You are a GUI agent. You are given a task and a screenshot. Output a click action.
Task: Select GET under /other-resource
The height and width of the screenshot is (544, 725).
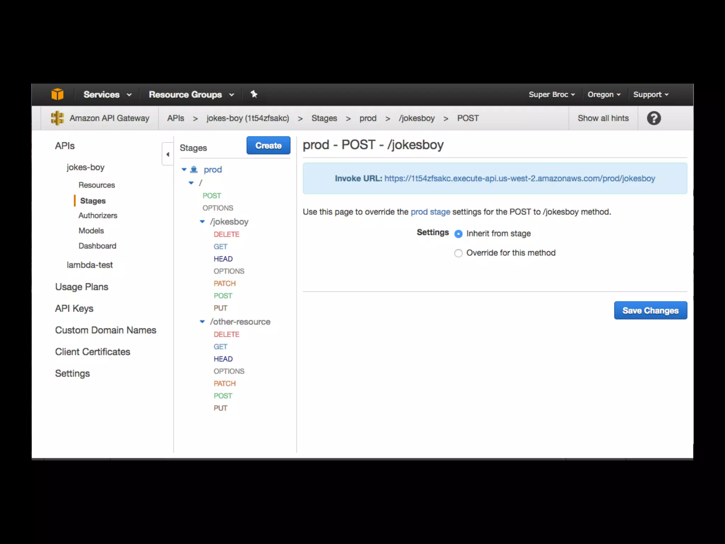coord(220,347)
